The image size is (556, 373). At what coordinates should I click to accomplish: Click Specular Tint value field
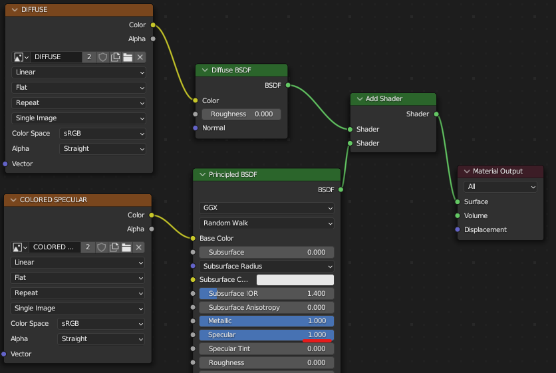[x=267, y=348]
